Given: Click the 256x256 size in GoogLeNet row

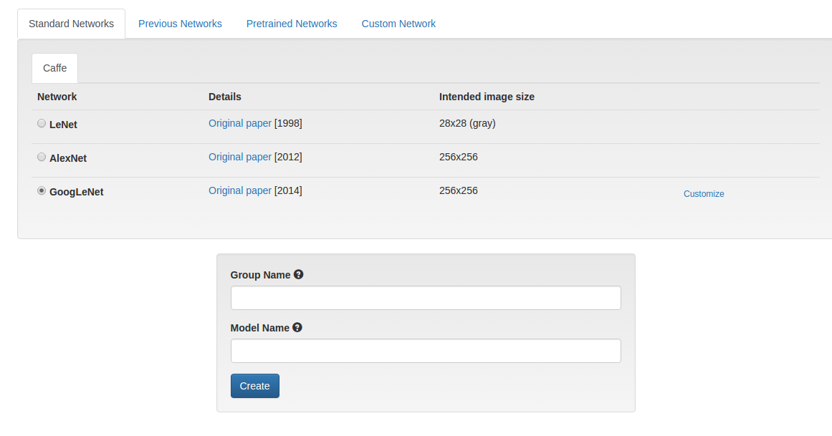Looking at the screenshot, I should pos(459,190).
